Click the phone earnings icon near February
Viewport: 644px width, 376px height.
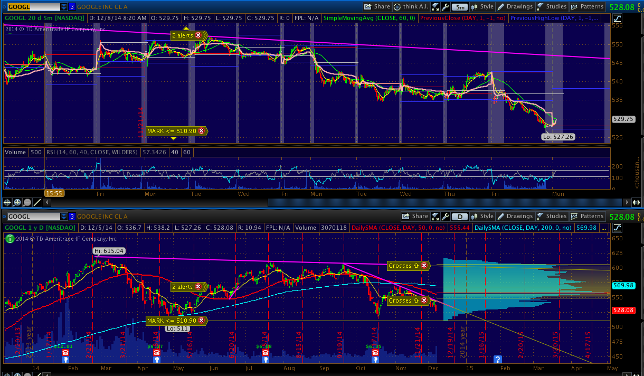pyautogui.click(x=65, y=352)
